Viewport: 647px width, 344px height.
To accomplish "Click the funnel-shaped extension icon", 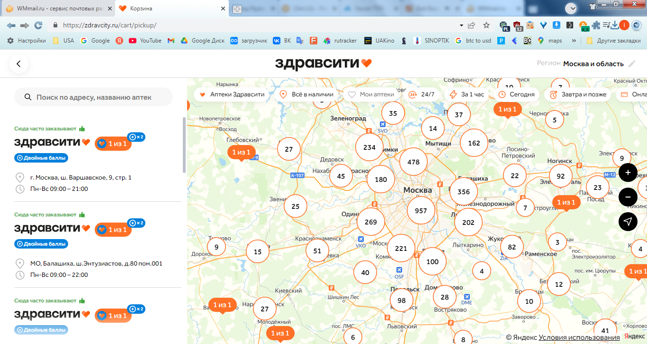I will (544, 25).
